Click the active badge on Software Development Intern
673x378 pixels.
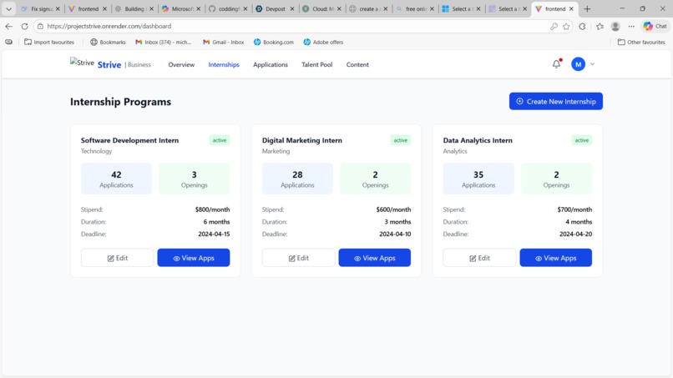(220, 140)
